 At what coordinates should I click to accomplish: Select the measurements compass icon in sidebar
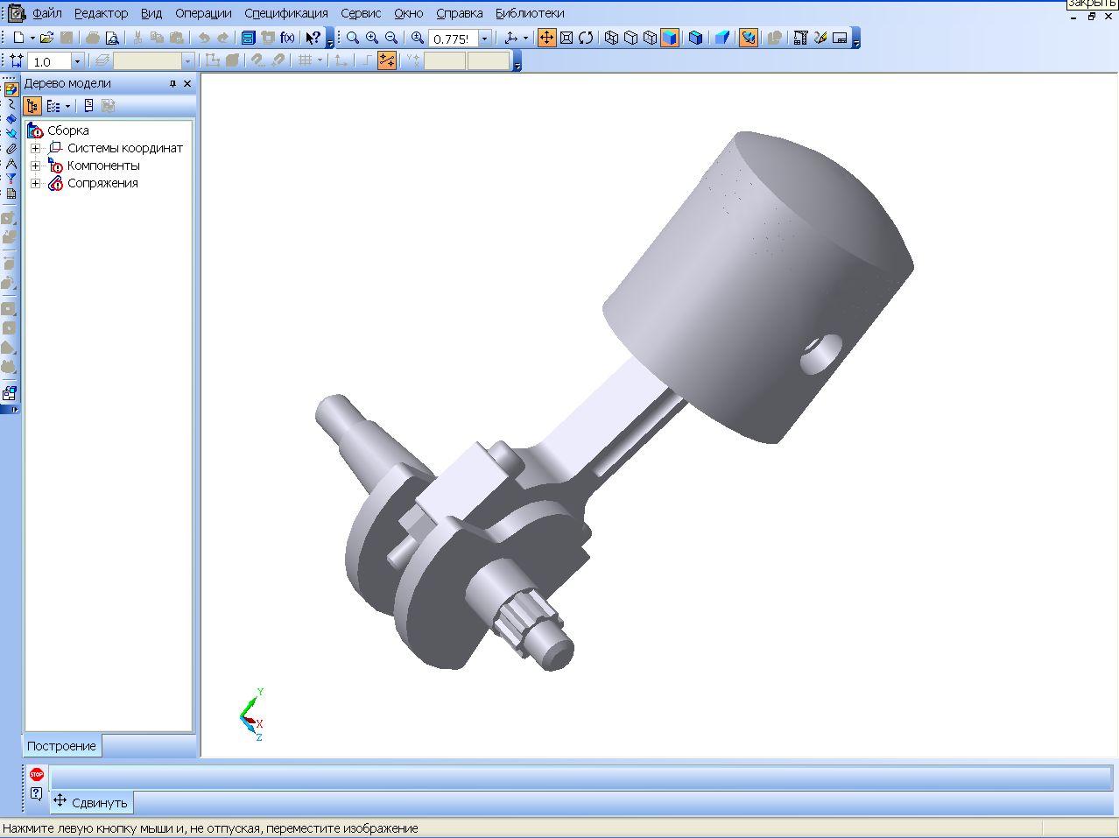pos(11,163)
